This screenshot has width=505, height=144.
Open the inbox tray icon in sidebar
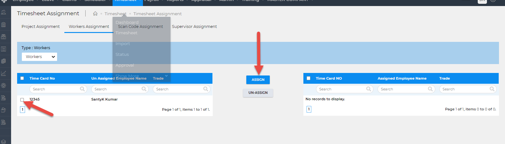[4, 36]
